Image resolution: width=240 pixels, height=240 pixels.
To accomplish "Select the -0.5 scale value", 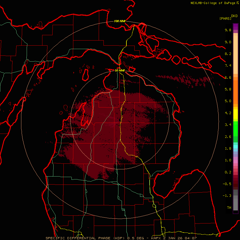I will click(227, 184).
